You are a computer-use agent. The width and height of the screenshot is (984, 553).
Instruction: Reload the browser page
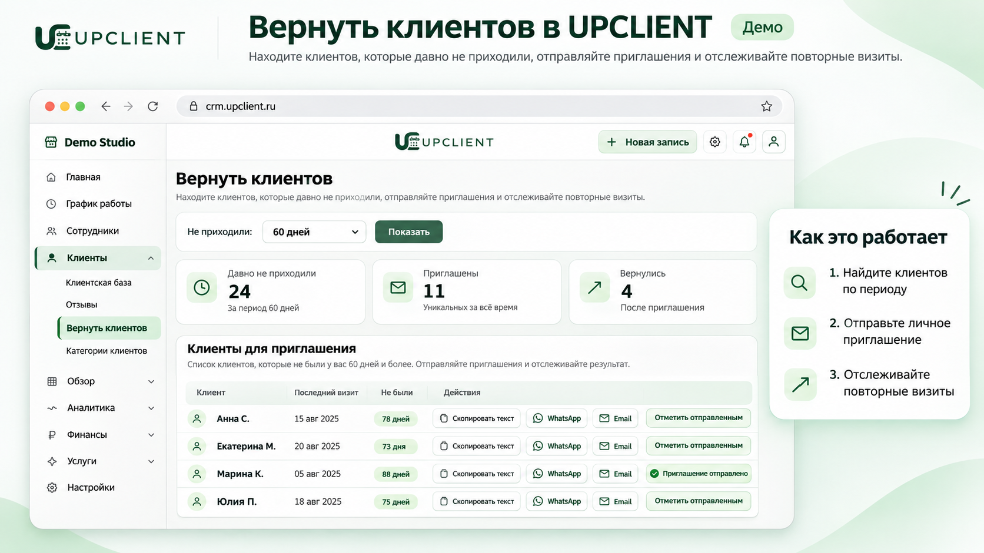(153, 106)
